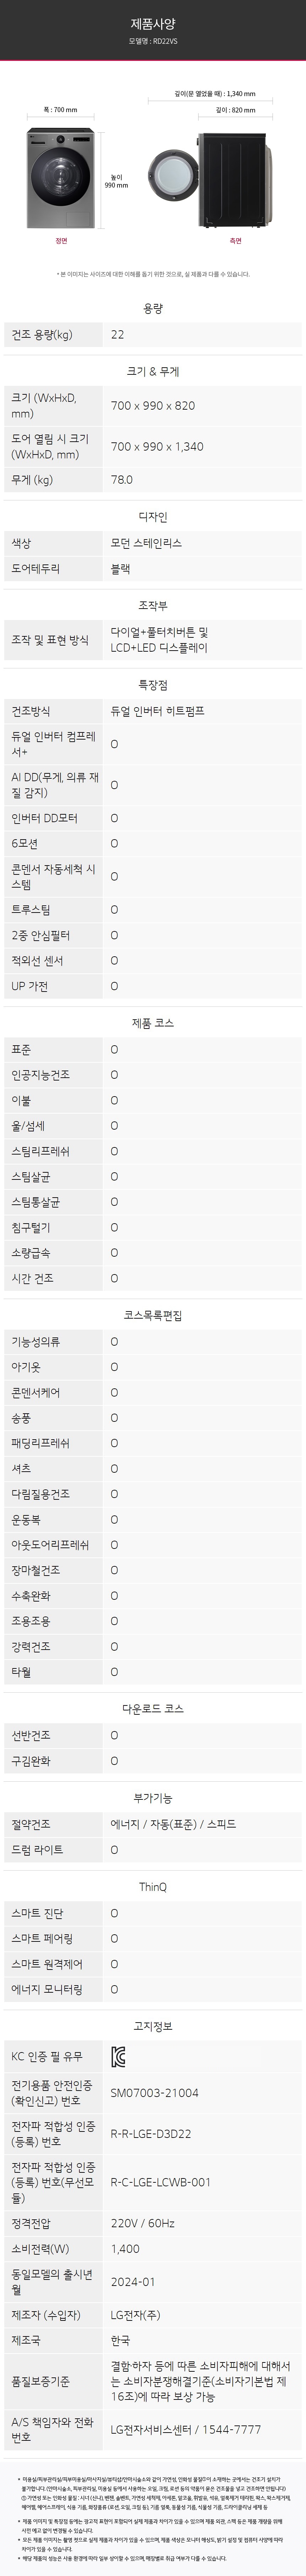Click the 제품 코스 section heading
This screenshot has height=2576, width=306.
tap(153, 1023)
